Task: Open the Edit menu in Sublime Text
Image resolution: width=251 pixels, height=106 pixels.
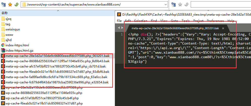Action: [x=128, y=21]
